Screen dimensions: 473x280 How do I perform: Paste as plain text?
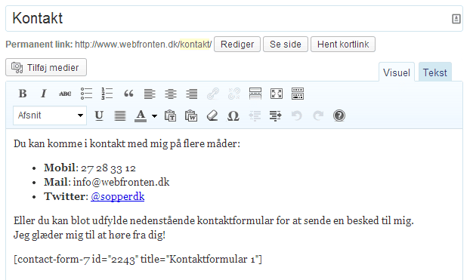click(x=170, y=115)
